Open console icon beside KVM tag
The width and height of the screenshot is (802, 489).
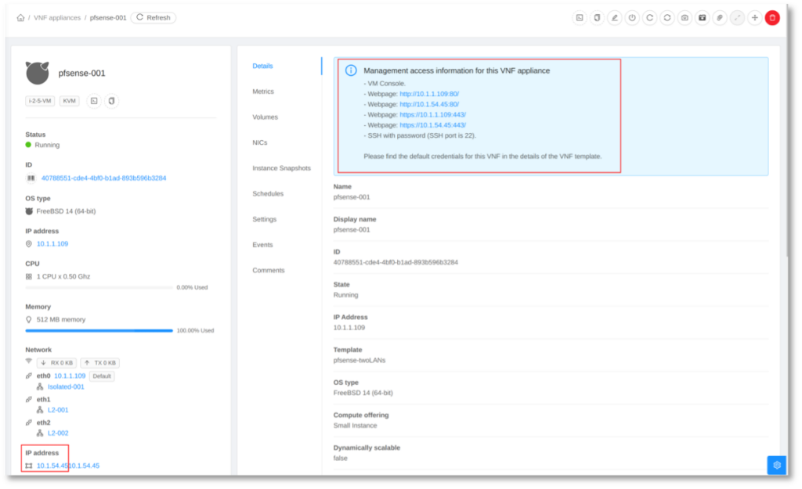pyautogui.click(x=94, y=101)
